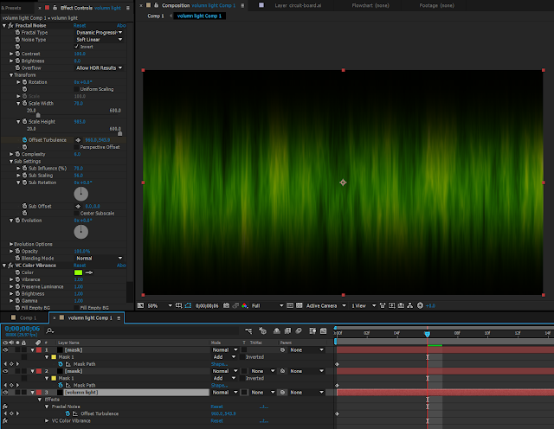Click the Scale Width stopwatch icon
The image size is (554, 429).
[x=24, y=104]
